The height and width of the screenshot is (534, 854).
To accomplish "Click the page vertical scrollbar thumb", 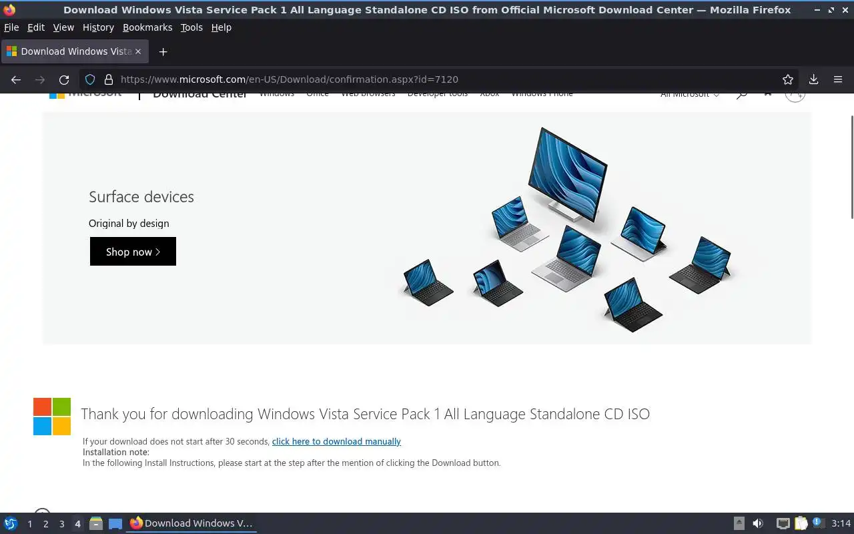I will tap(851, 166).
